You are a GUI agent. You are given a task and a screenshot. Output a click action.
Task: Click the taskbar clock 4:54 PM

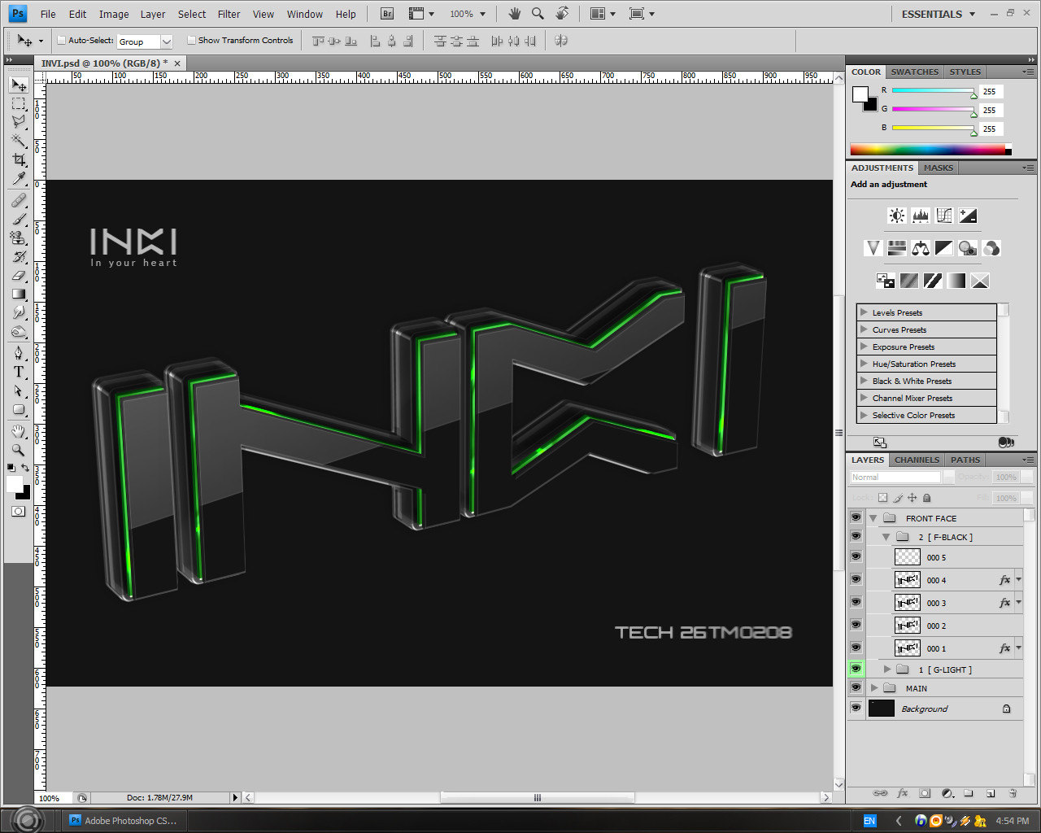click(1013, 821)
